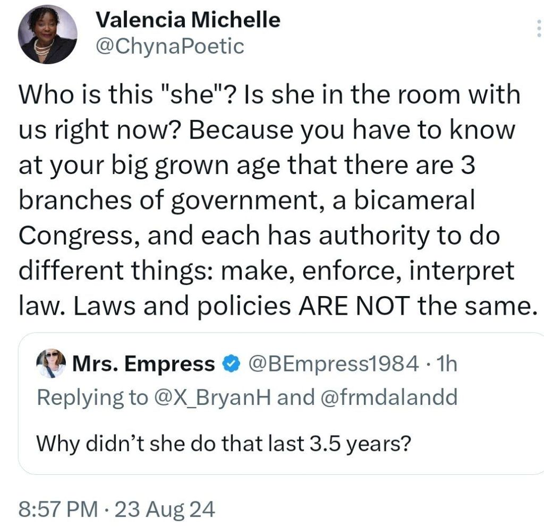Open quoted tweet "Why didn't she do that"

[223, 442]
